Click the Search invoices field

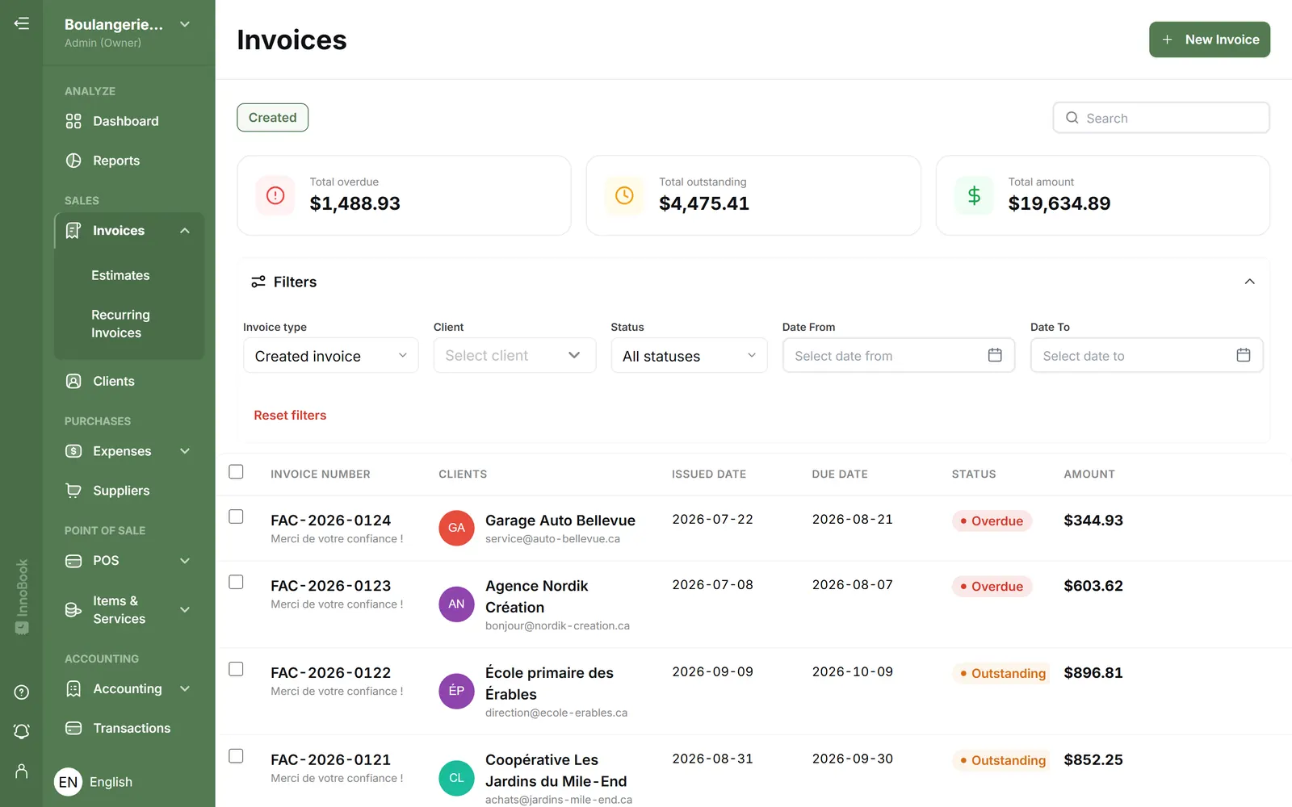[1161, 118]
